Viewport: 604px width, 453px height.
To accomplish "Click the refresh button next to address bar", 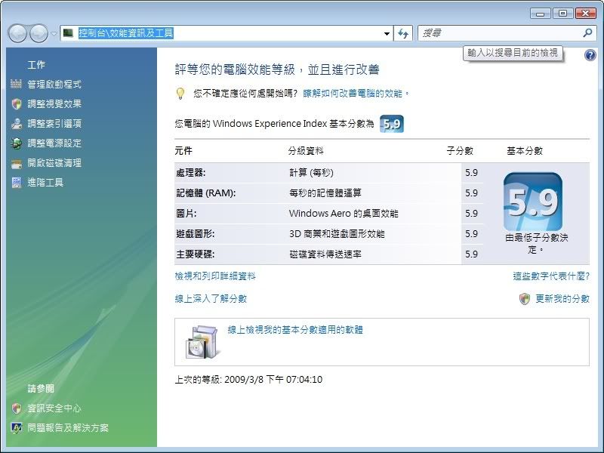I will click(x=403, y=33).
